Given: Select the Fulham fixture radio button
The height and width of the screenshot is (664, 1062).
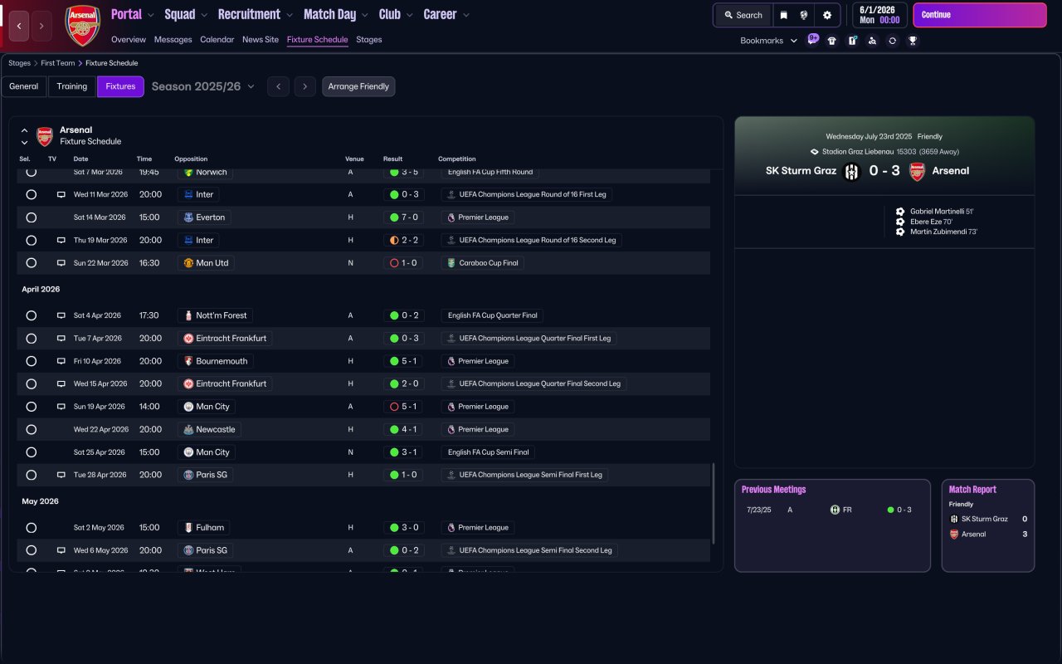Looking at the screenshot, I should (32, 528).
